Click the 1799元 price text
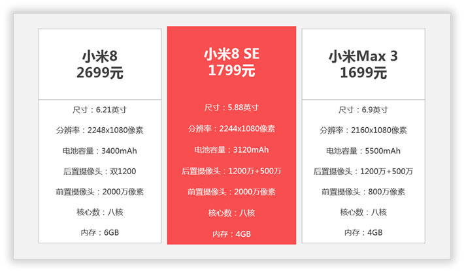 click(231, 70)
